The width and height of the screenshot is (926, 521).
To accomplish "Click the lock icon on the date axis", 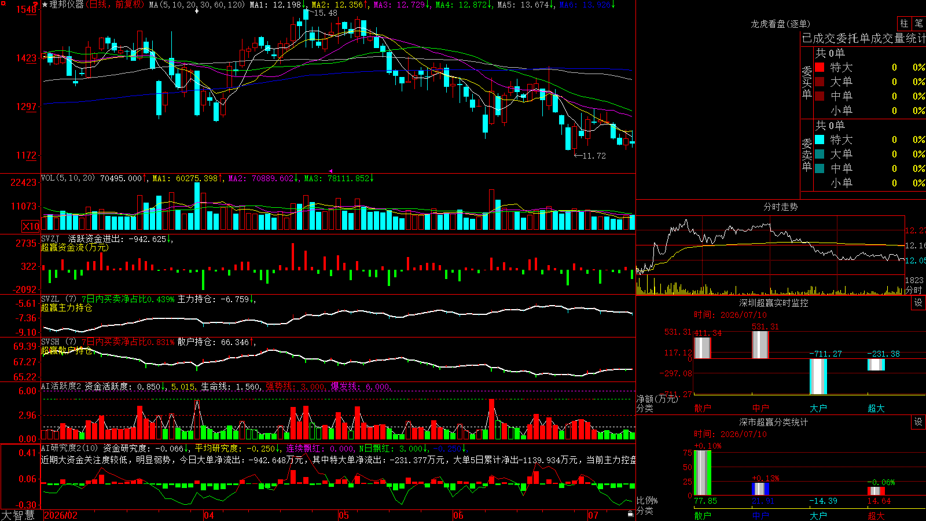I will click(631, 513).
